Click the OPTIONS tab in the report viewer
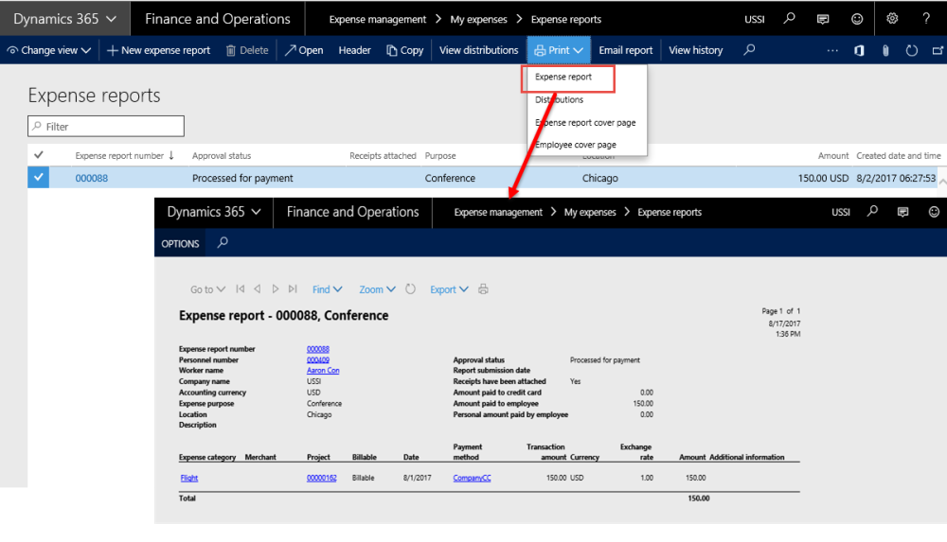The image size is (947, 542). (x=180, y=243)
